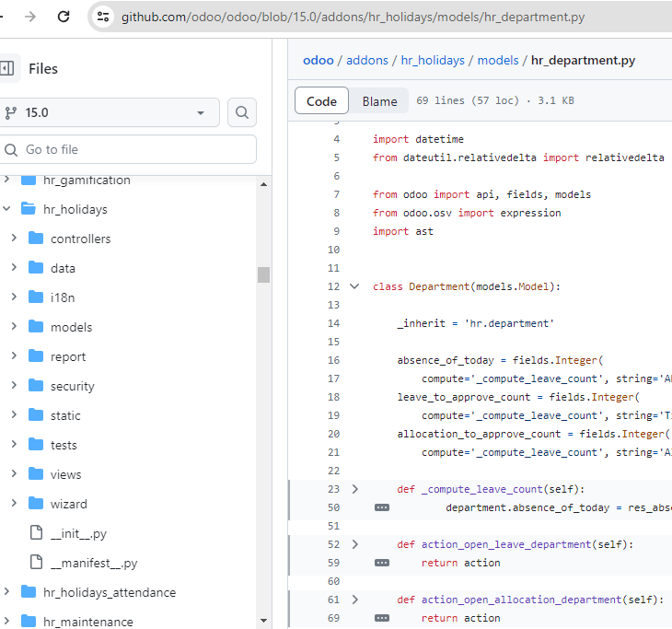The image size is (672, 629).
Task: Click the hr_holidays folder icon
Action: coord(29,209)
